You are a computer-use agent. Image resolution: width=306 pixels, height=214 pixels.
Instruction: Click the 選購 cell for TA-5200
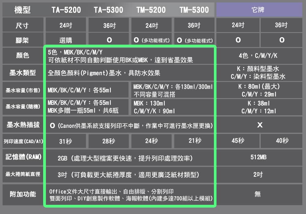click(66, 40)
